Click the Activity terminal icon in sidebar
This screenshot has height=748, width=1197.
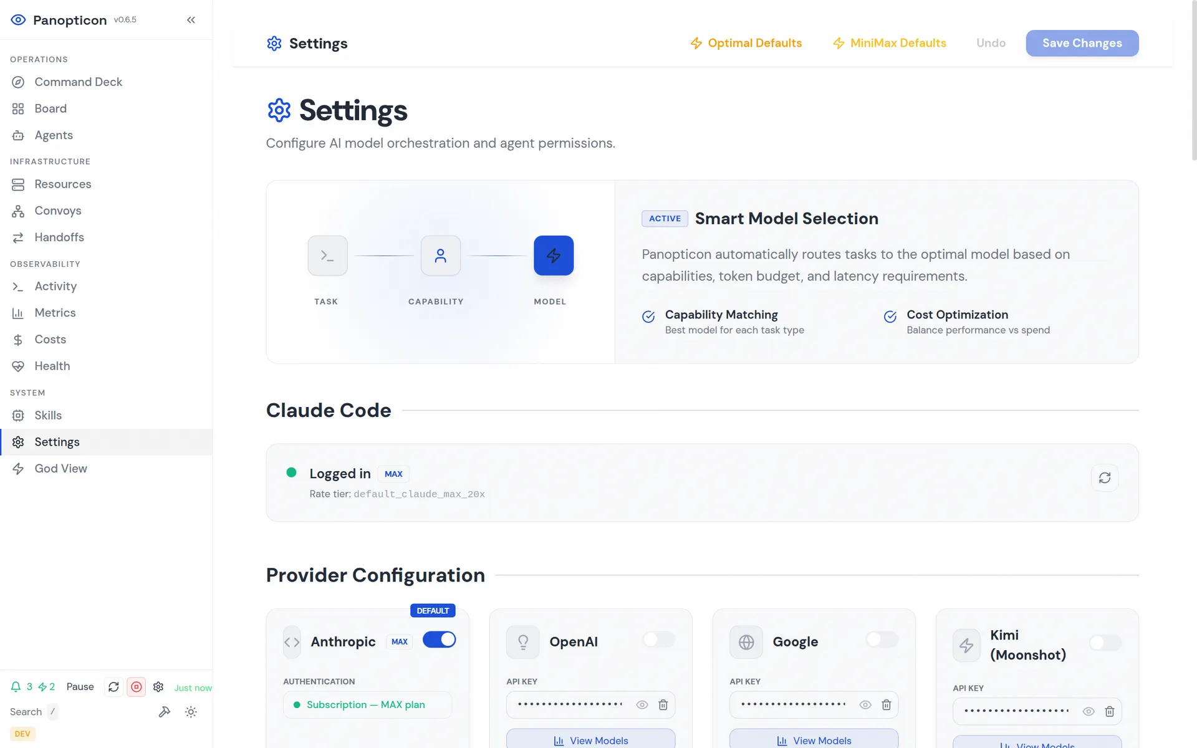click(18, 286)
